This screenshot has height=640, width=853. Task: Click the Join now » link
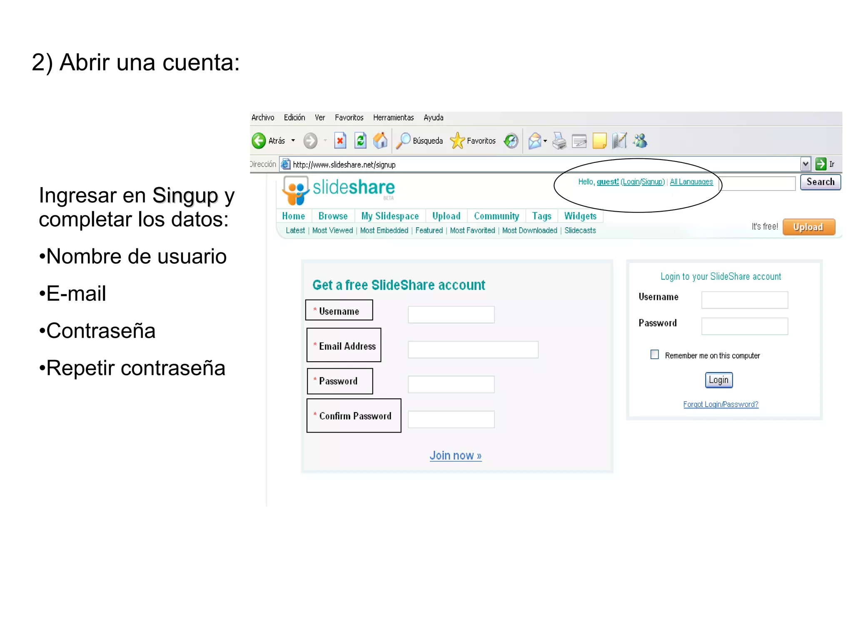pyautogui.click(x=456, y=455)
